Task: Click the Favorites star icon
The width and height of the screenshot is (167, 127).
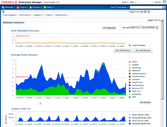Action: 31,7
